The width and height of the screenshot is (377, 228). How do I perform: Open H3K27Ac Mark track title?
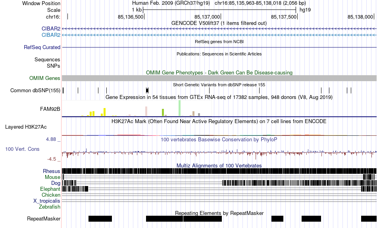(219, 121)
